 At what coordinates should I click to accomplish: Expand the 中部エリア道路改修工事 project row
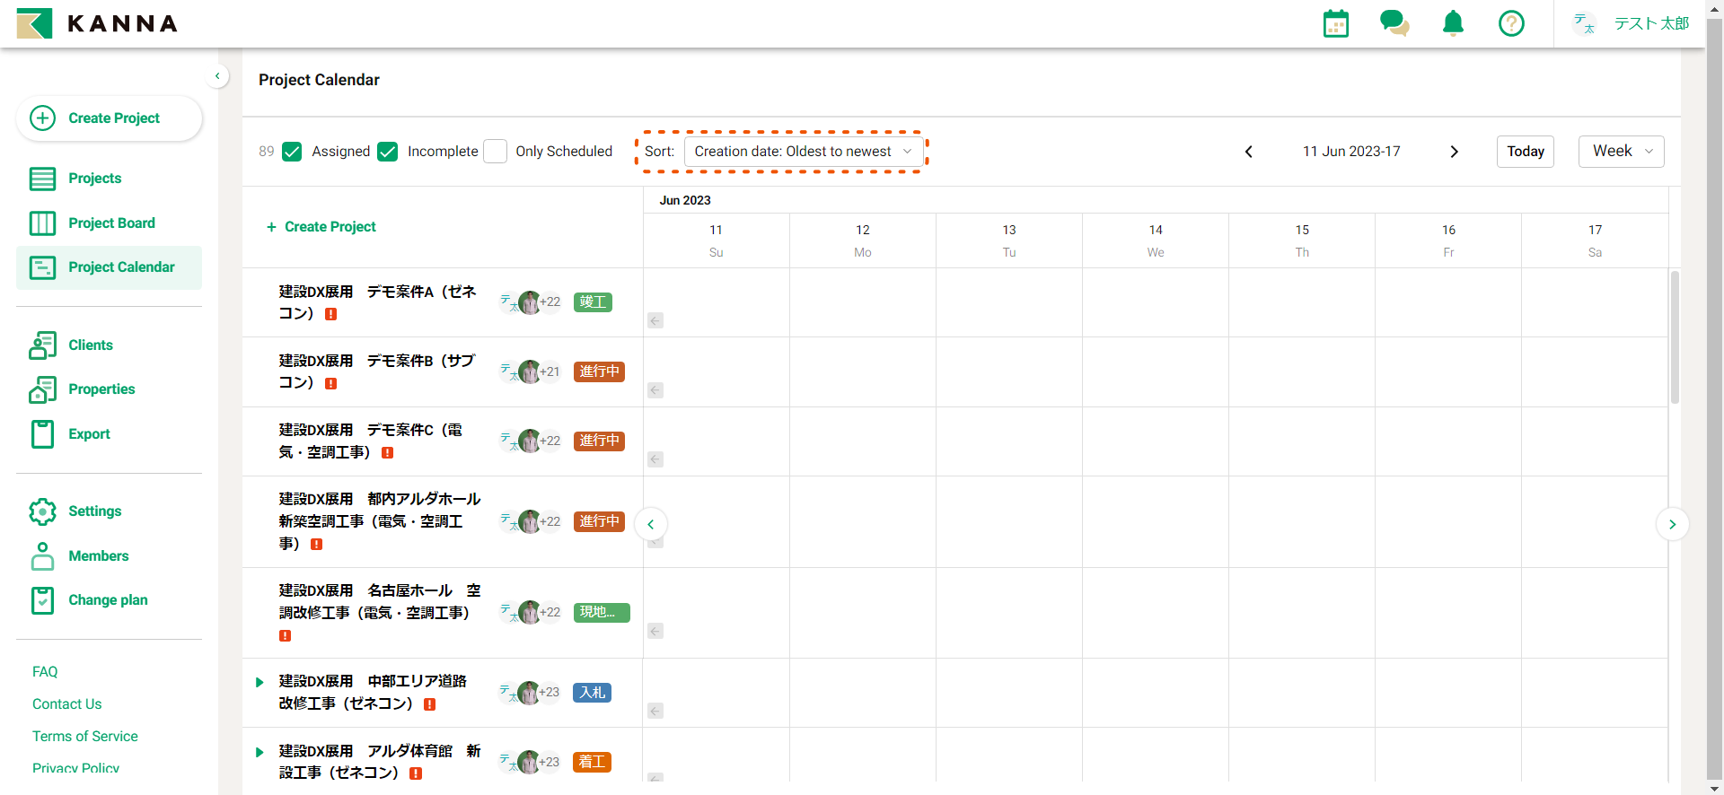pos(259,683)
